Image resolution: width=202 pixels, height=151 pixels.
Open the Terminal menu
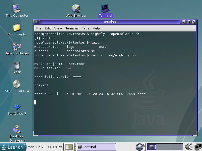coord(72,28)
